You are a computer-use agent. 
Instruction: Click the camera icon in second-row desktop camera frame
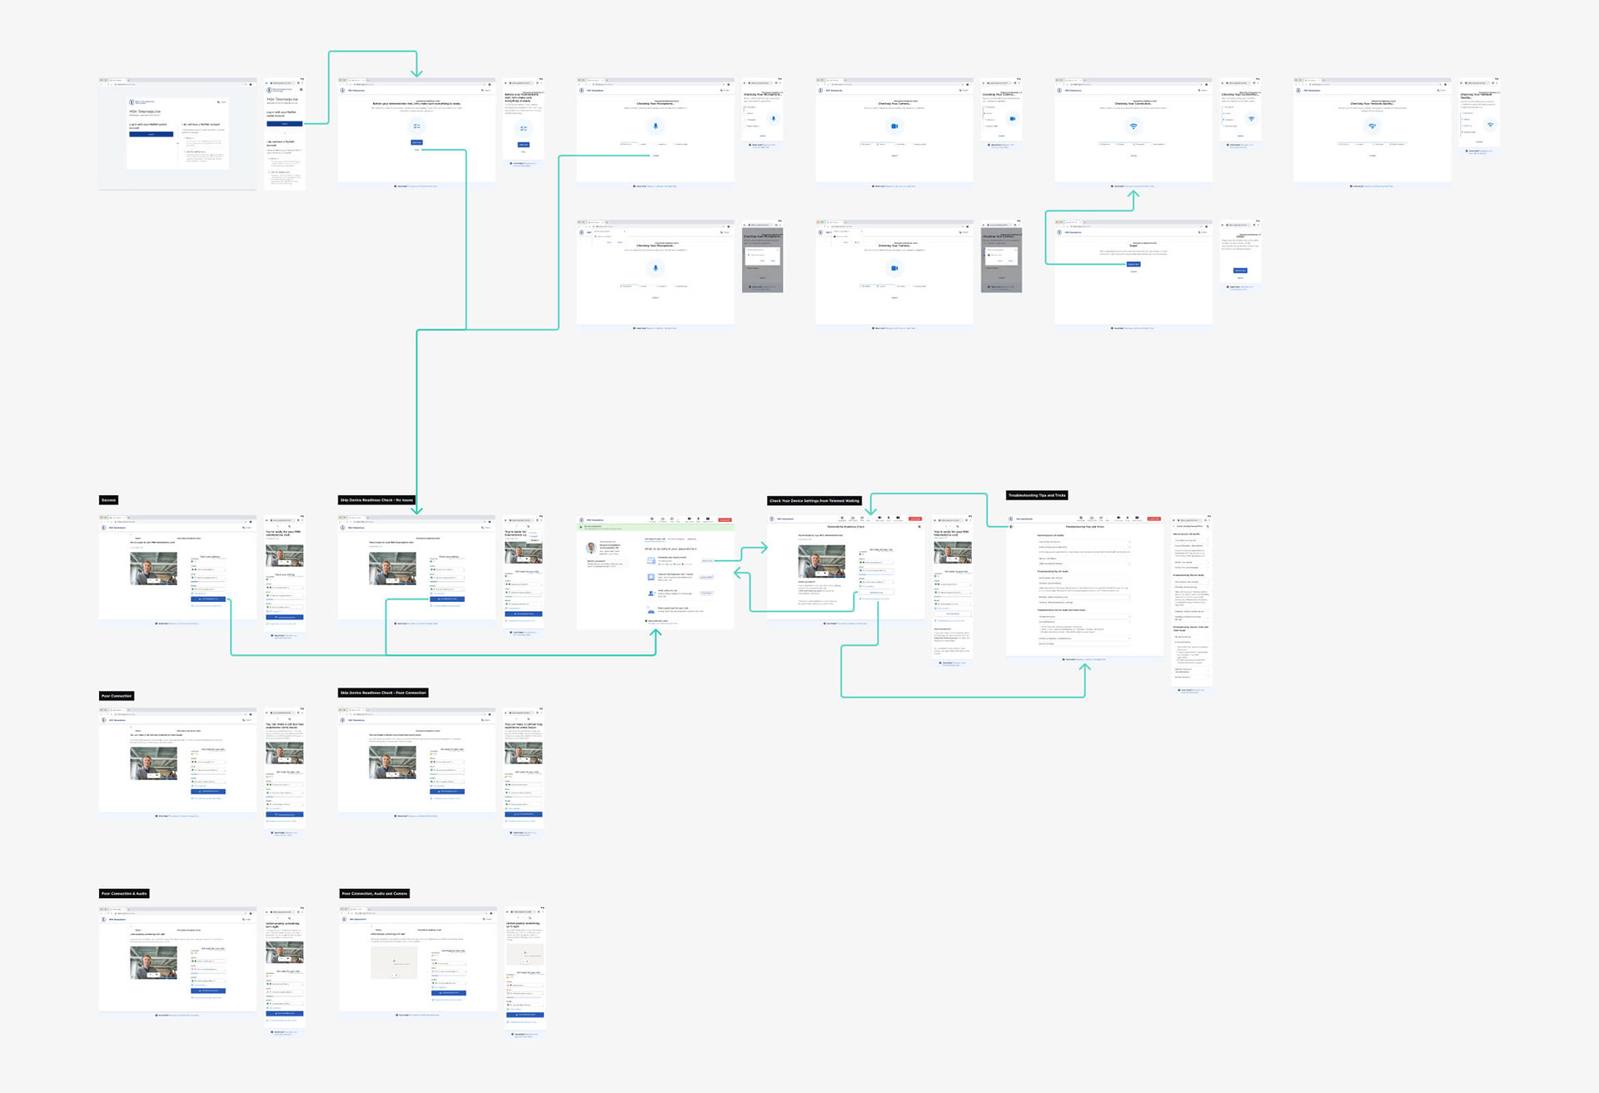coord(894,268)
